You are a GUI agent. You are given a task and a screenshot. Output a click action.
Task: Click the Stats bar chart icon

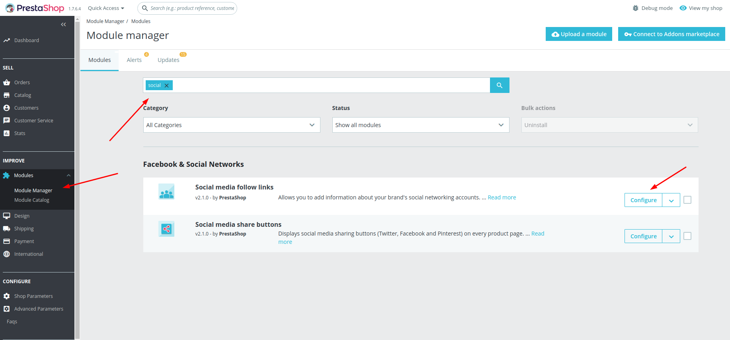(x=6, y=133)
